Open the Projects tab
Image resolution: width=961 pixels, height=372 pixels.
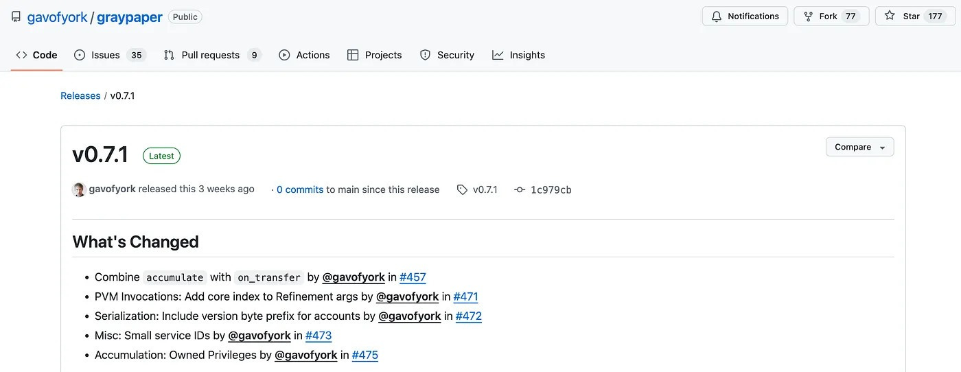click(x=374, y=55)
